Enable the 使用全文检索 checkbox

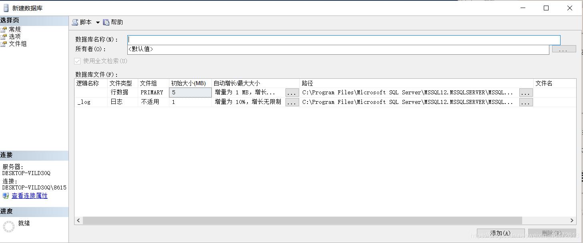[x=77, y=61]
